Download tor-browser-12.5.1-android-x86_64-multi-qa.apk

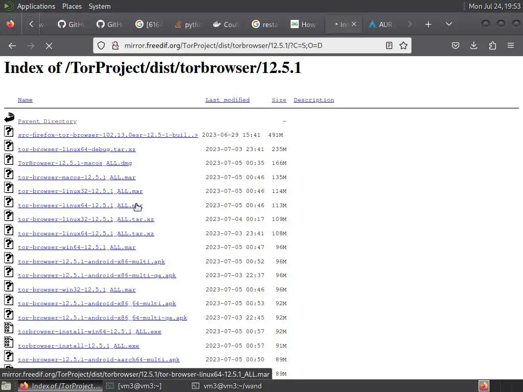102,317
